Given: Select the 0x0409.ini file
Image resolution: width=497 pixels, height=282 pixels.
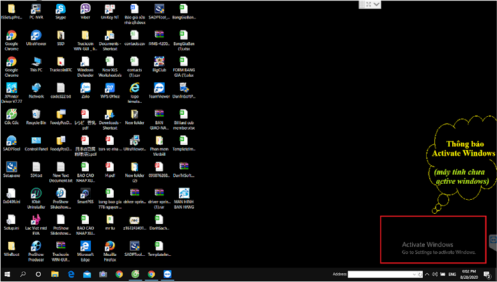Looking at the screenshot, I should pos(11,196).
